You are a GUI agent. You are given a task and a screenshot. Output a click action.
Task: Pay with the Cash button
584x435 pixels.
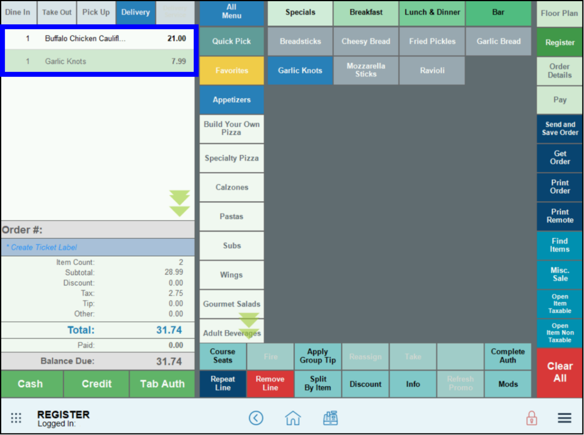tap(30, 384)
